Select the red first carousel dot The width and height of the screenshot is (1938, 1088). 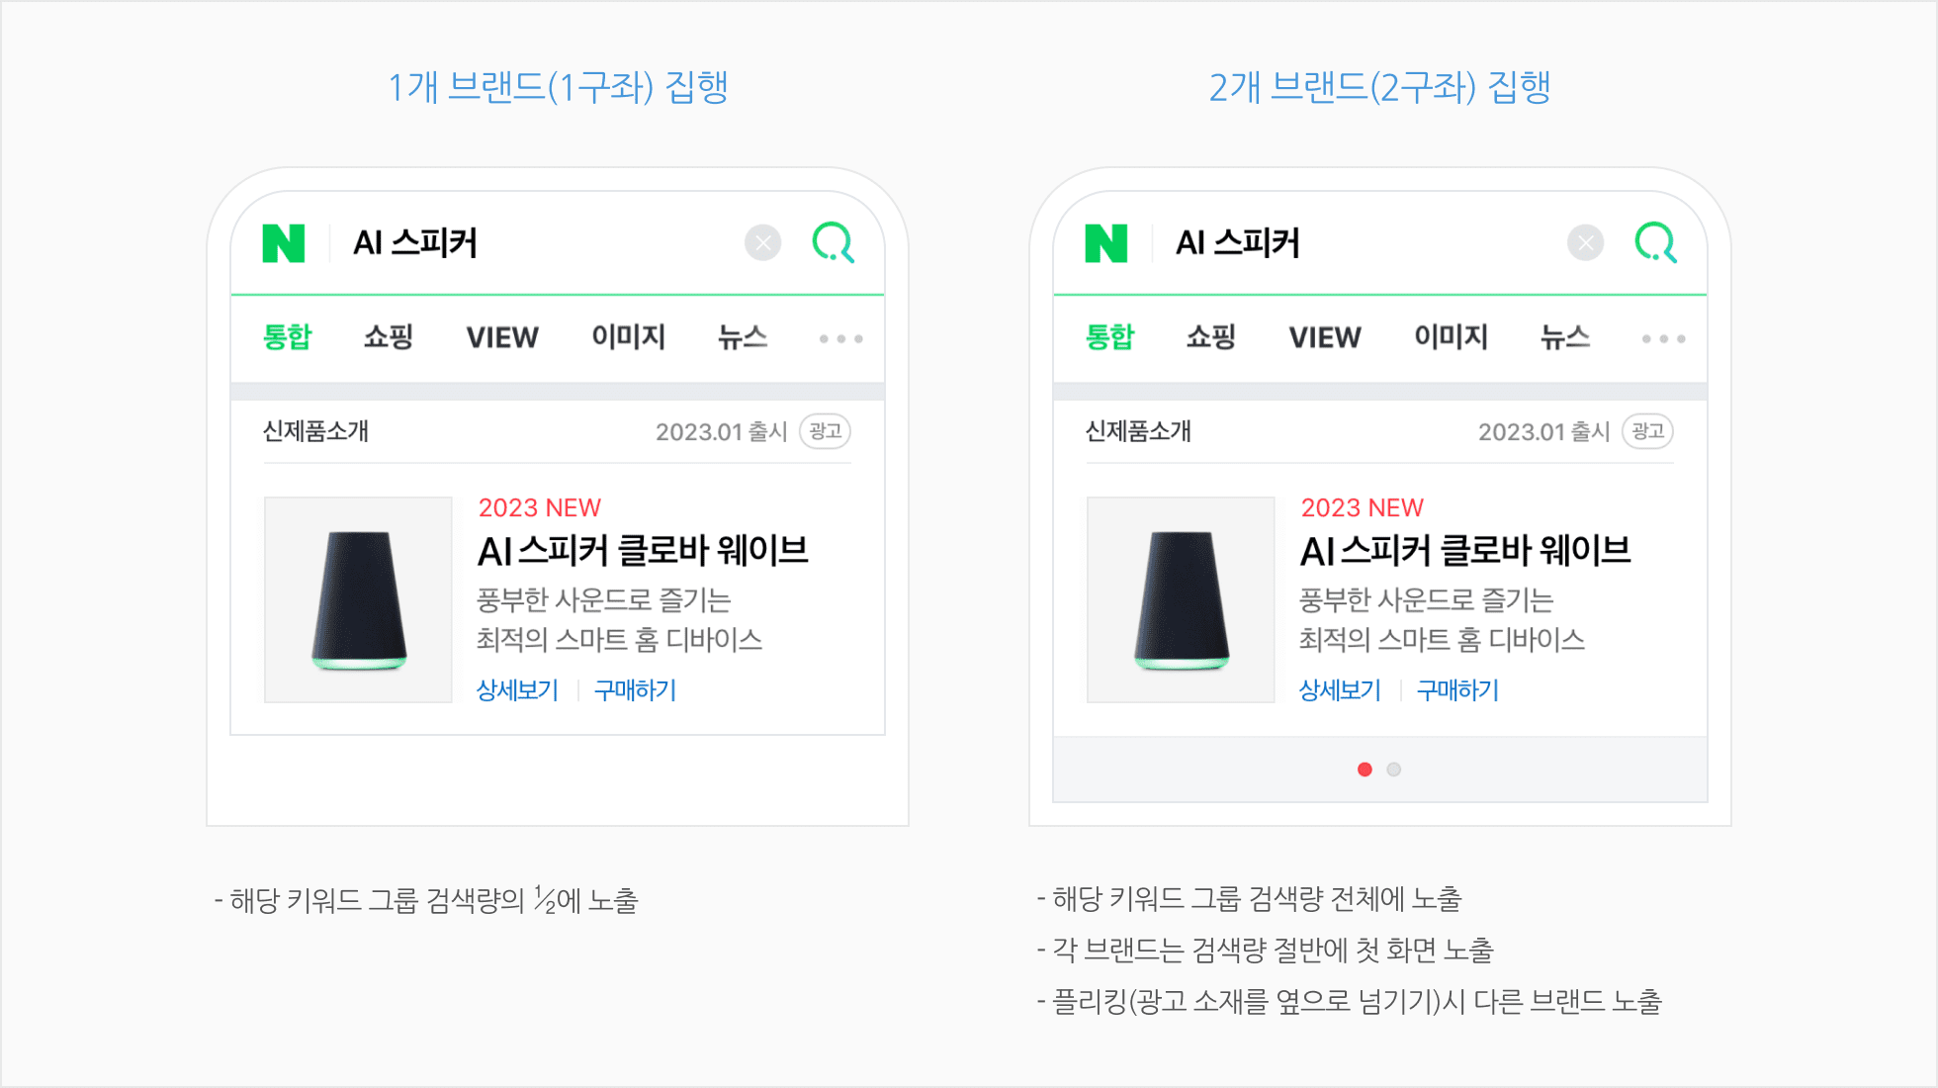(1365, 770)
